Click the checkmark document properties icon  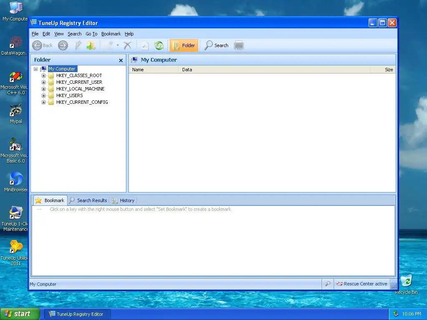pos(145,45)
